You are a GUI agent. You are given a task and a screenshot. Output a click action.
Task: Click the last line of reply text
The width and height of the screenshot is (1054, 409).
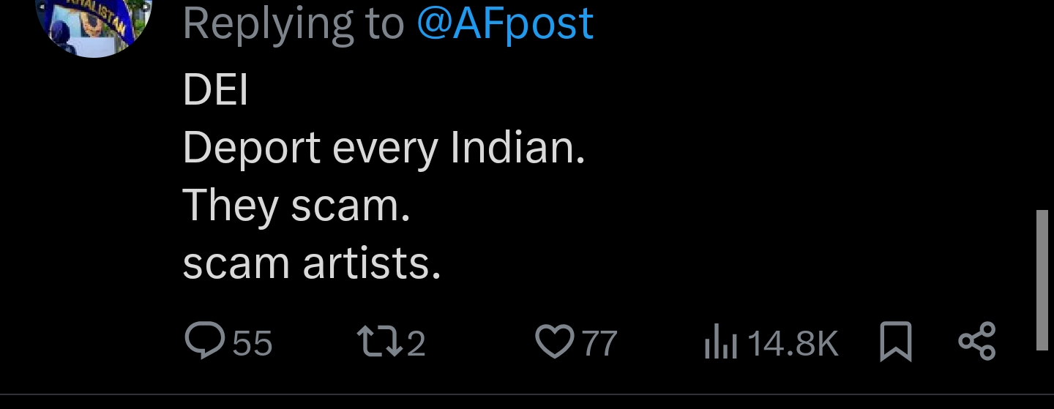coord(312,263)
